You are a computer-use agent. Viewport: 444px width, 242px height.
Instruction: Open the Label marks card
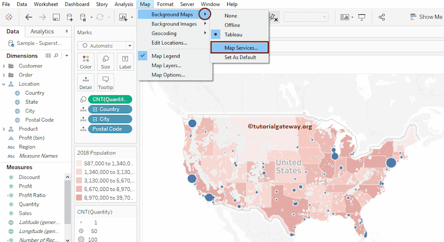[125, 61]
